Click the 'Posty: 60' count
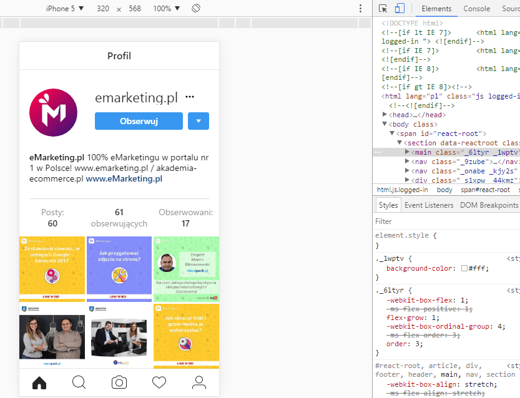This screenshot has width=520, height=398. 52,218
